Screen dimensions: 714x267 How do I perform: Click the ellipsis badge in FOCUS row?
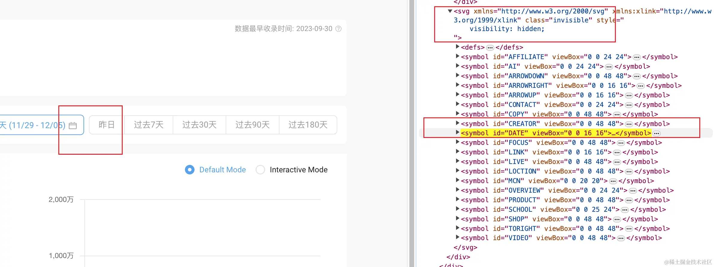pyautogui.click(x=621, y=143)
